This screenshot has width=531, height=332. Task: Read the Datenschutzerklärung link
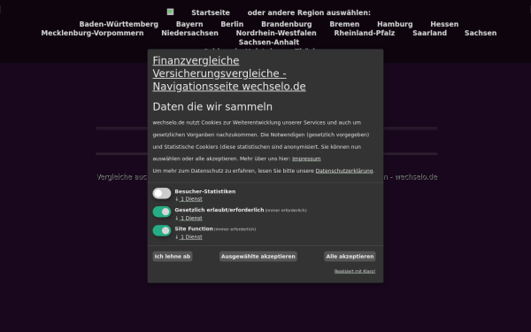pyautogui.click(x=344, y=171)
